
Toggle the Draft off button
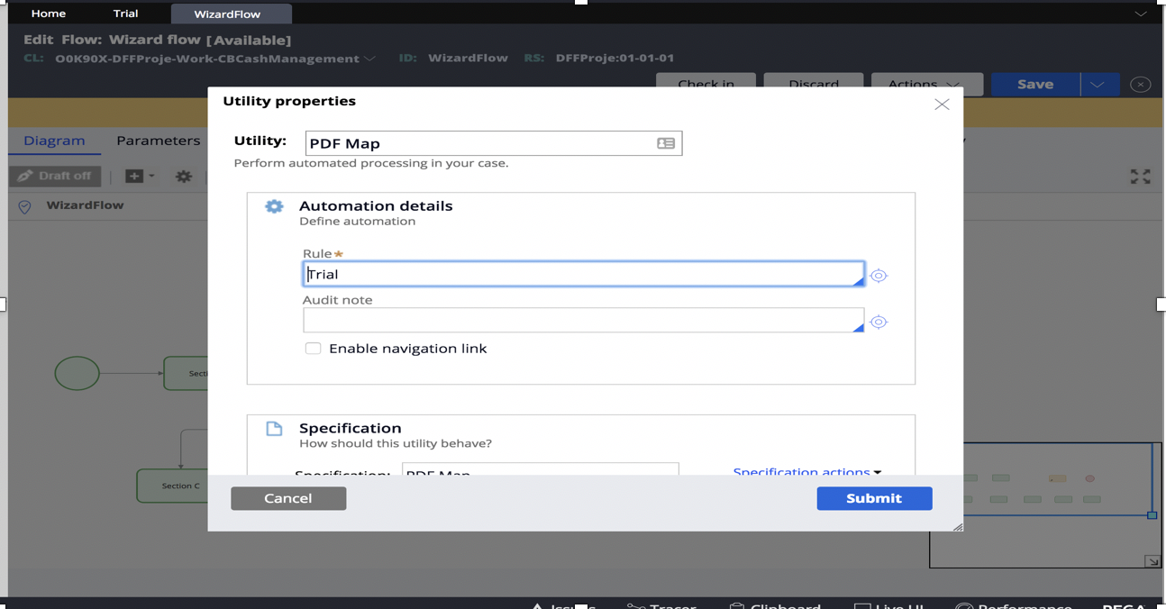(x=55, y=176)
